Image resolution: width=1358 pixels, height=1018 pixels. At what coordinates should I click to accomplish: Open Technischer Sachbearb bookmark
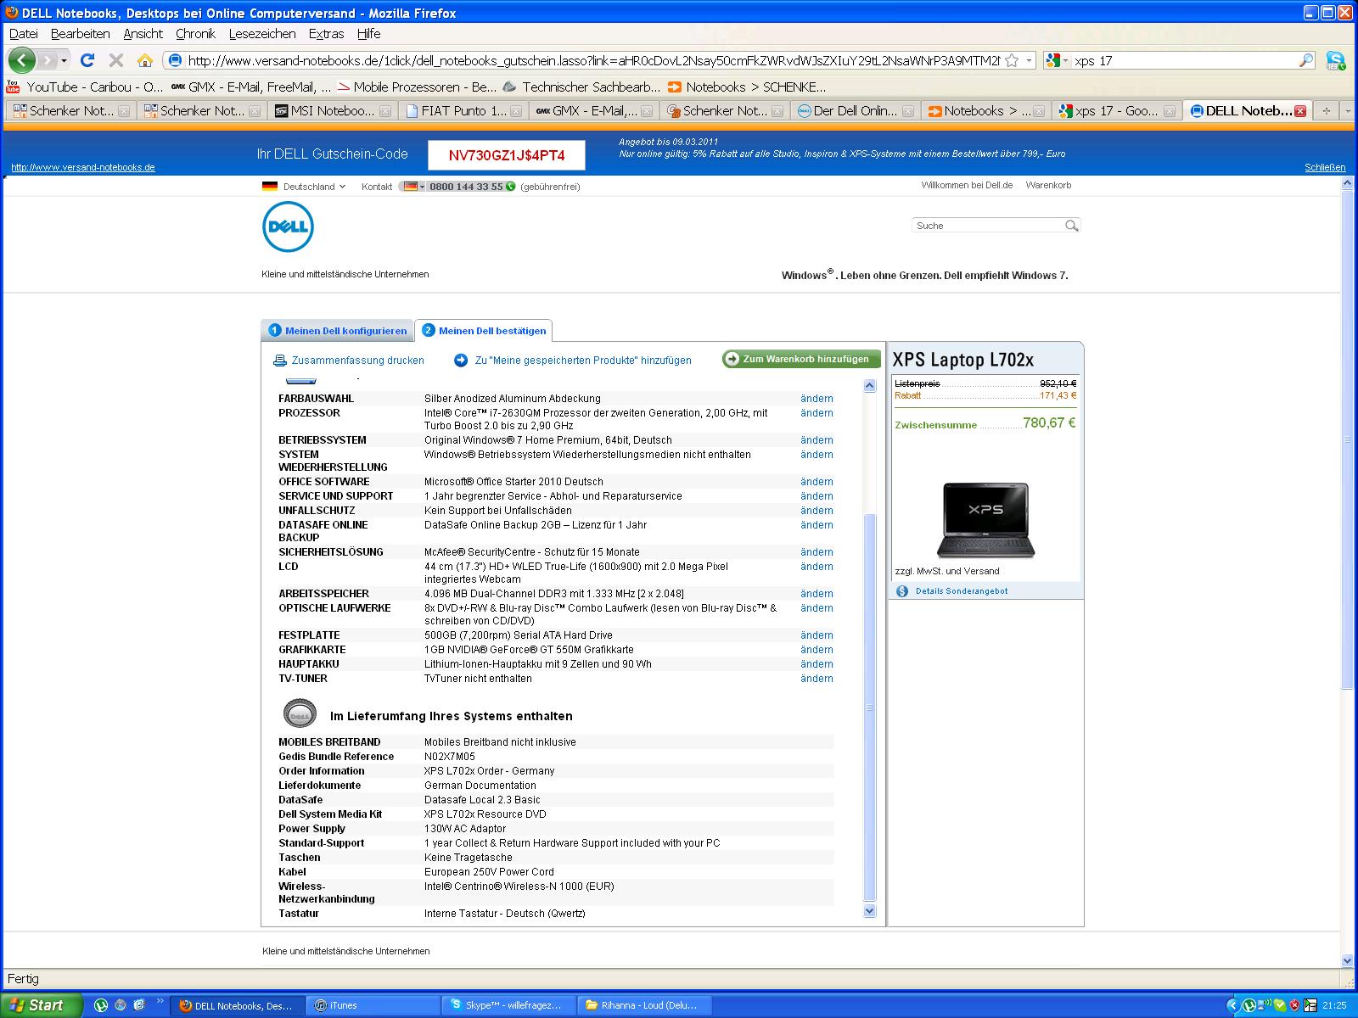(x=581, y=87)
